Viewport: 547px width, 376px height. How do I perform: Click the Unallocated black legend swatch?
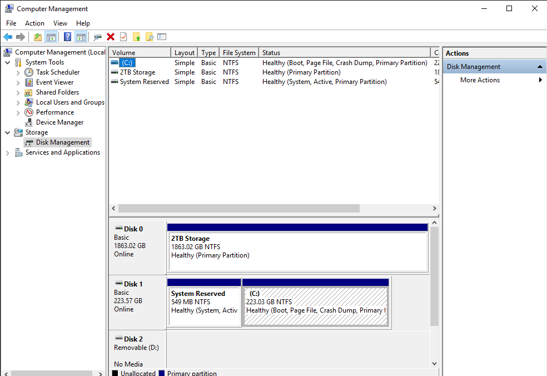[115, 373]
